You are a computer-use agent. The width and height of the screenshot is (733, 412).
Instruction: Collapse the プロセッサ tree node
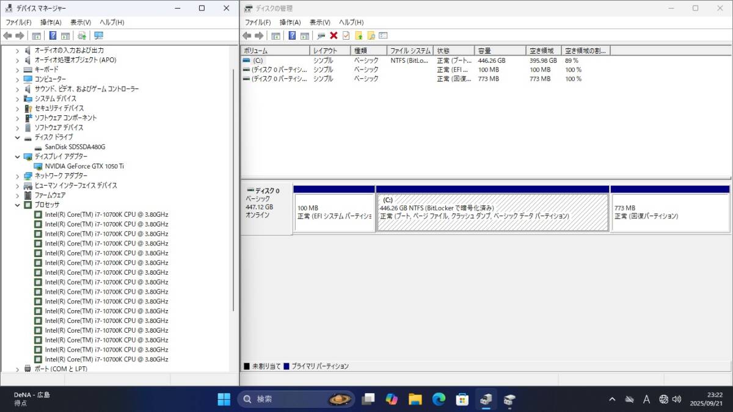[18, 205]
